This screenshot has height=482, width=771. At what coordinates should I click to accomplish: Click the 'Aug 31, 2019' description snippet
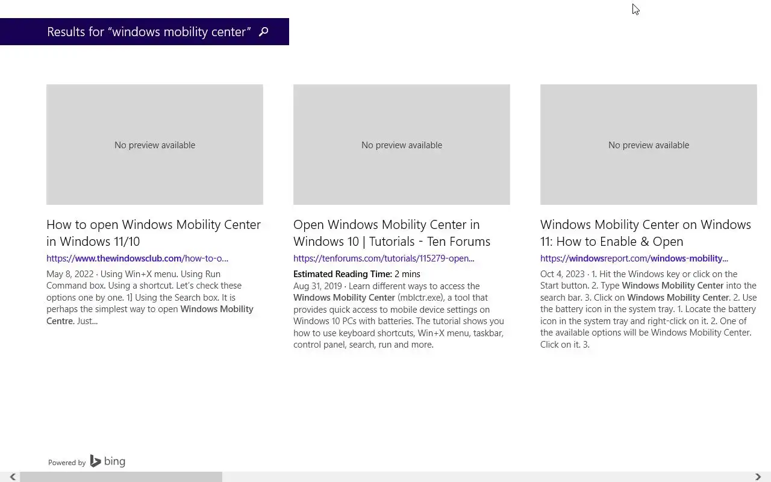399,315
